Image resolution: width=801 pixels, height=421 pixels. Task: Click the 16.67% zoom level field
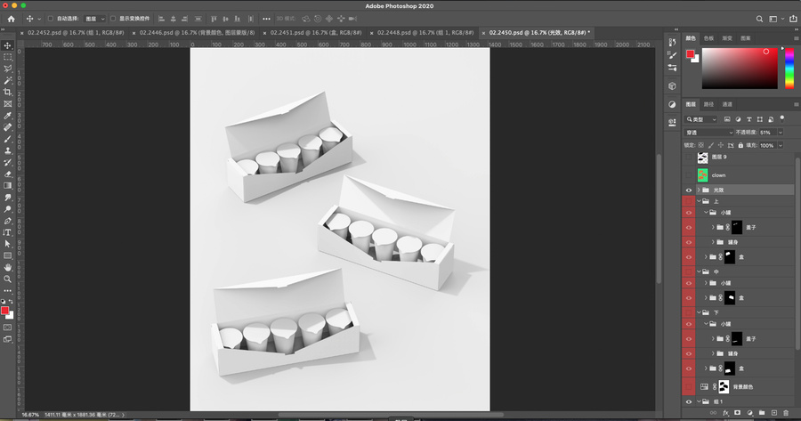(30, 415)
